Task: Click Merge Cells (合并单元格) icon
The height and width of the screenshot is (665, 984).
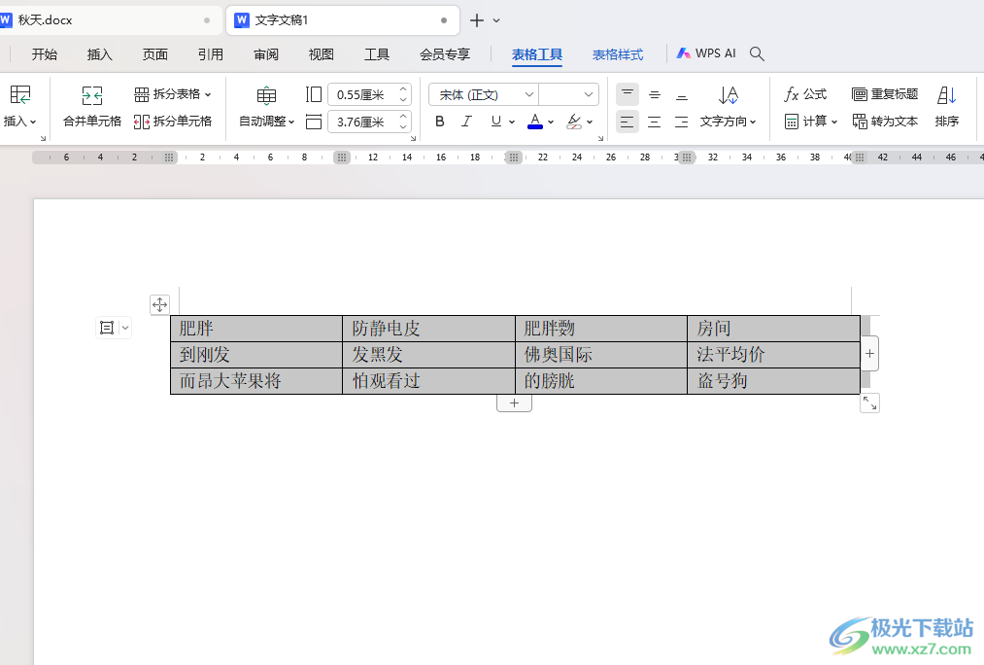Action: [x=92, y=95]
